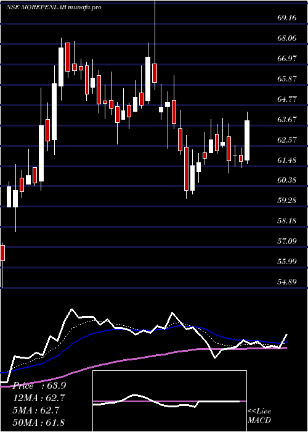This screenshot has height=432, width=308.
Task: Click the 55.99 price axis label
Action: pyautogui.click(x=287, y=261)
